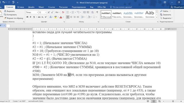The image size is (184, 103).
Task: Toggle underline Ч formatting
Action: (x=34, y=17)
